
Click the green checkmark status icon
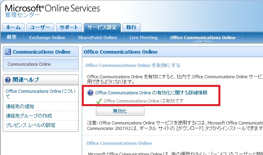(x=99, y=101)
